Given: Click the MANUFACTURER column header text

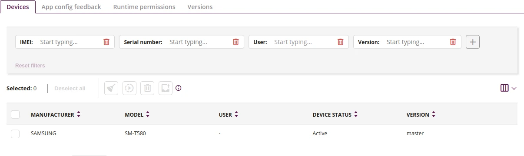Looking at the screenshot, I should (x=53, y=115).
